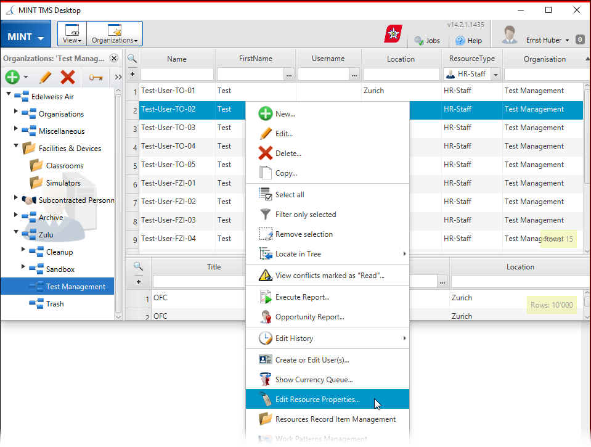
Task: Click the Resources Record Item Management folder icon
Action: [x=266, y=419]
